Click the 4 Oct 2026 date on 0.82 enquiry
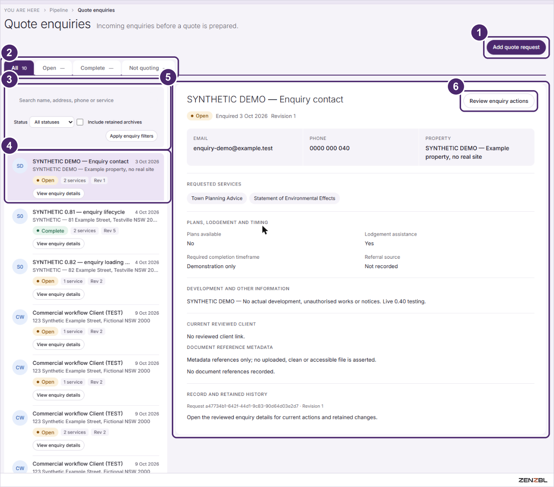This screenshot has height=487, width=554. [147, 263]
